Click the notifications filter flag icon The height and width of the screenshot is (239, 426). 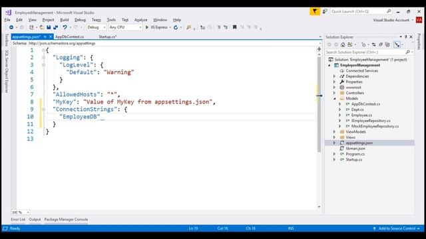coord(315,11)
